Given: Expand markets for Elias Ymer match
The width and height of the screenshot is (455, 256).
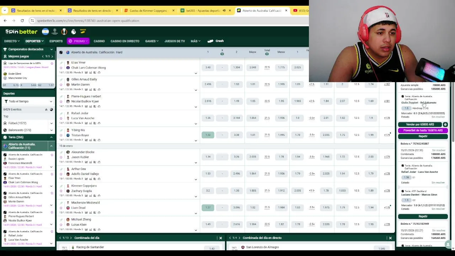Looking at the screenshot, I should (x=196, y=73).
